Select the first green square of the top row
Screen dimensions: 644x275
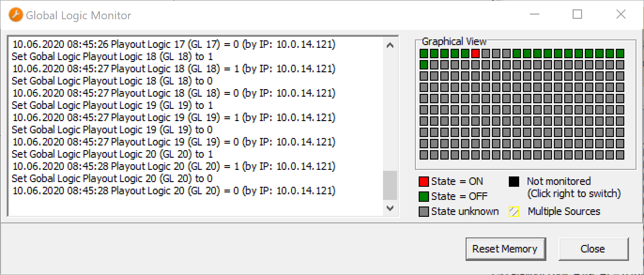click(423, 53)
